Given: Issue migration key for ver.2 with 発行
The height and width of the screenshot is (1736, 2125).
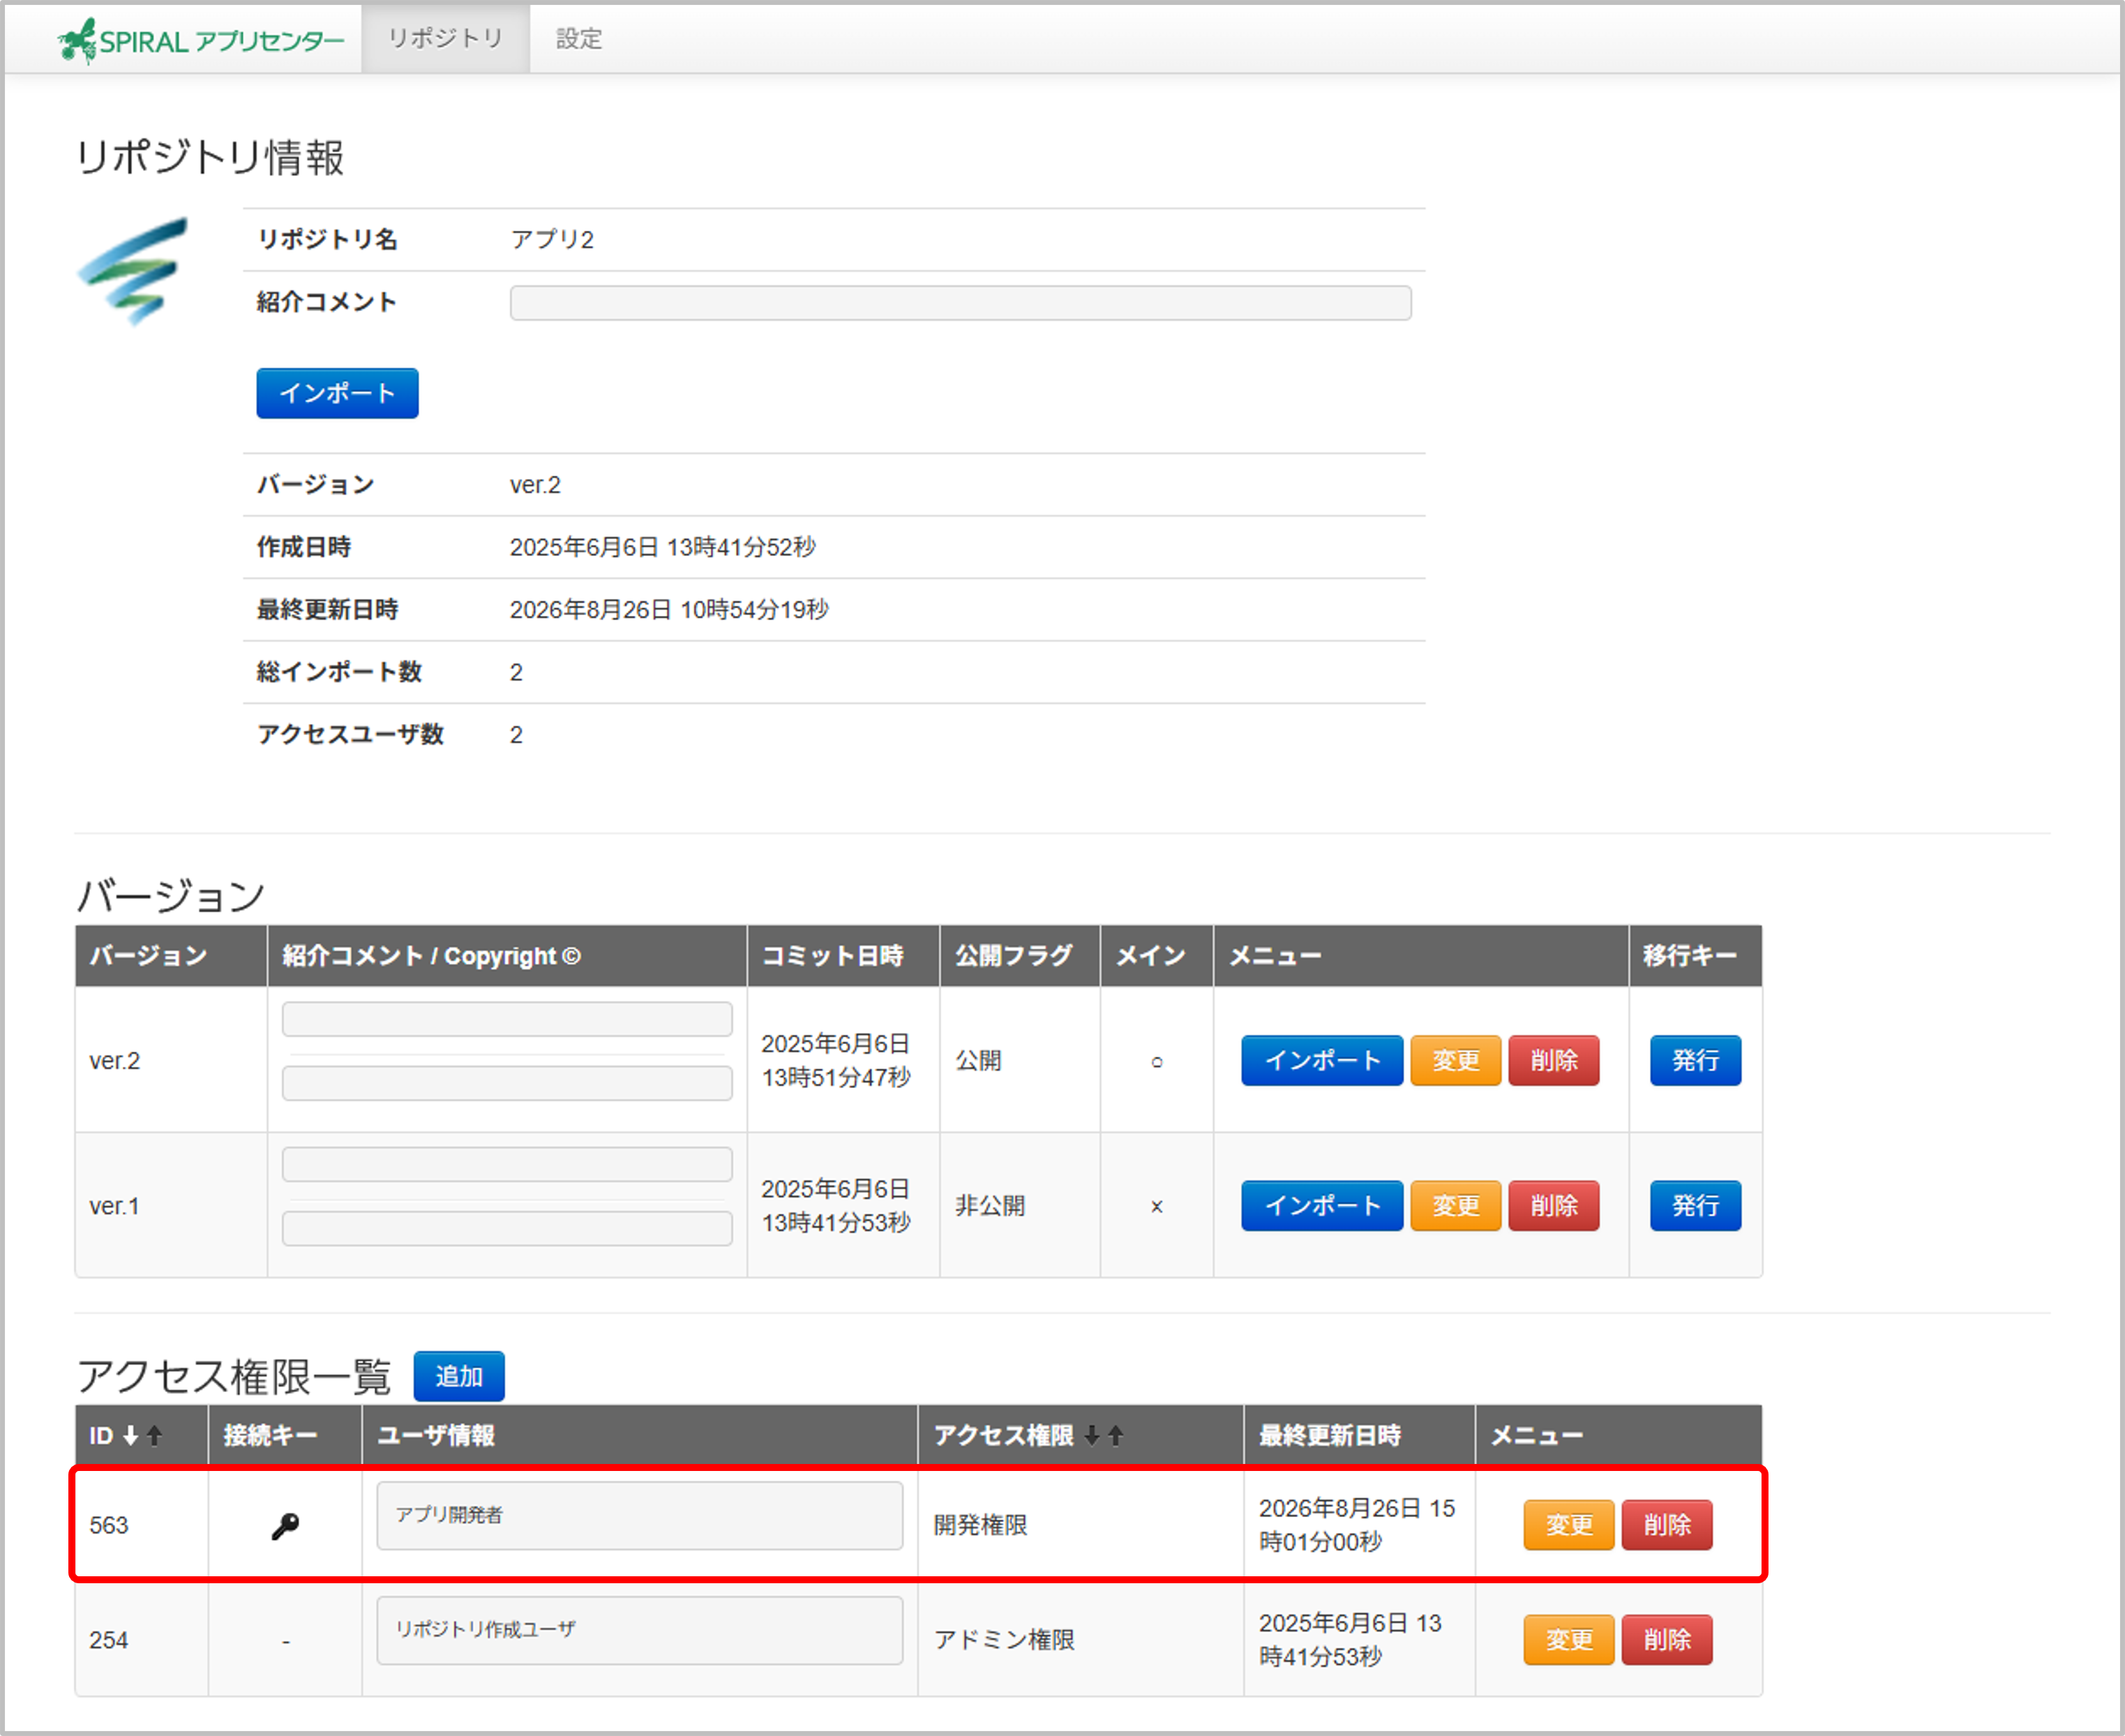Looking at the screenshot, I should click(1695, 1060).
